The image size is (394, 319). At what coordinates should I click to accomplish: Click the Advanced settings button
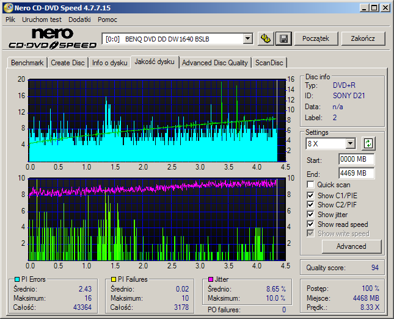click(351, 246)
